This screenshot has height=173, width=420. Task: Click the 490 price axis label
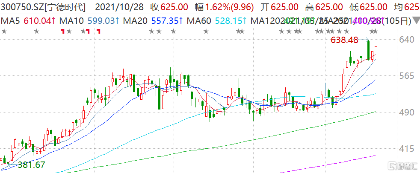407,112
